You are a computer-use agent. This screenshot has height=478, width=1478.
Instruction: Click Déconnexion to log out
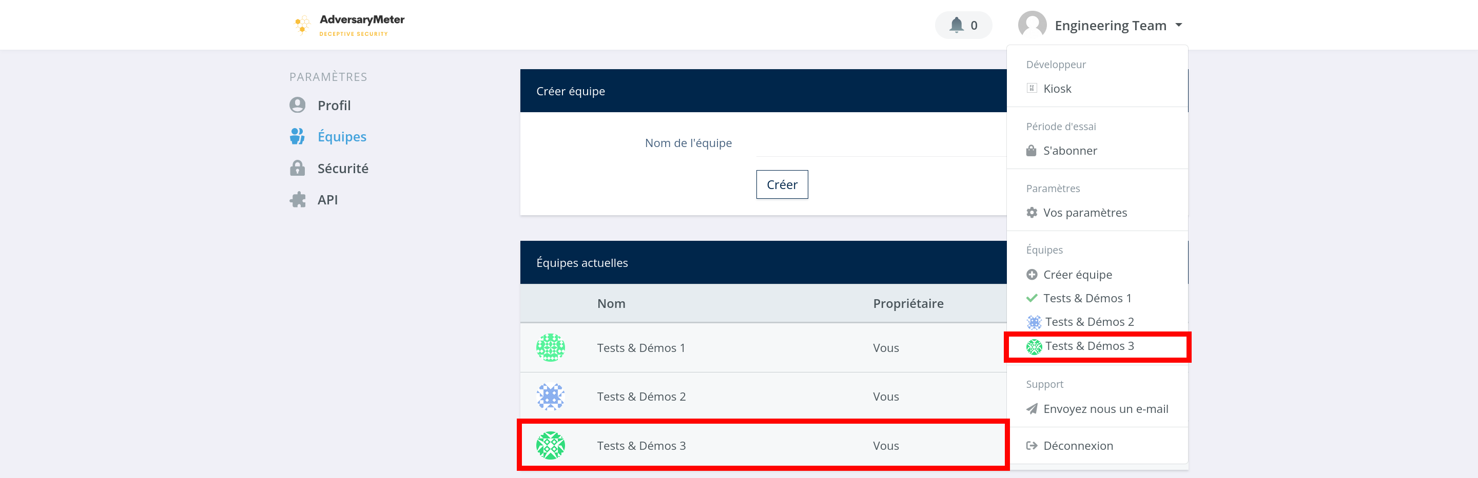[x=1078, y=445]
